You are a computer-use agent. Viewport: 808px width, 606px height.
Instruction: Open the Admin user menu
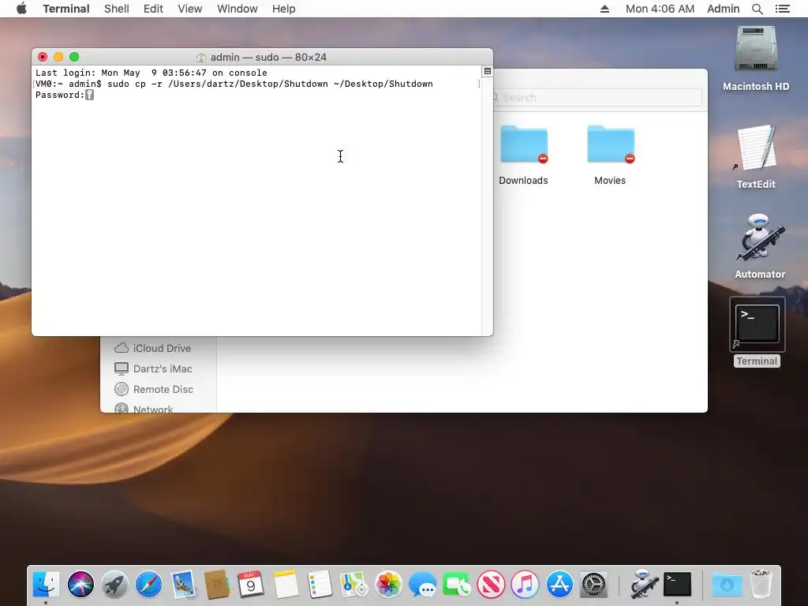point(723,9)
